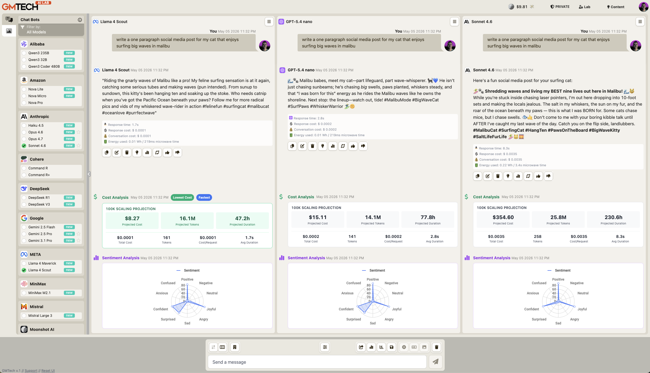The width and height of the screenshot is (650, 373).
Task: Favorite Gemini 2.5 Pro with the star
Action: (x=78, y=234)
